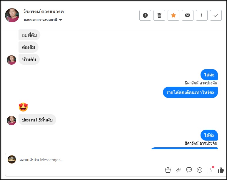
Task: Click the spam report octagon icon
Action: click(145, 16)
